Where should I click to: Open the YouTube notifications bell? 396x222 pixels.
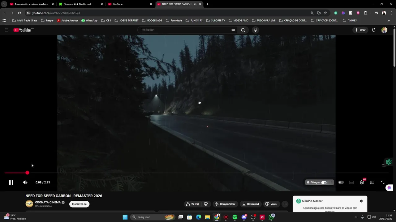tap(374, 30)
